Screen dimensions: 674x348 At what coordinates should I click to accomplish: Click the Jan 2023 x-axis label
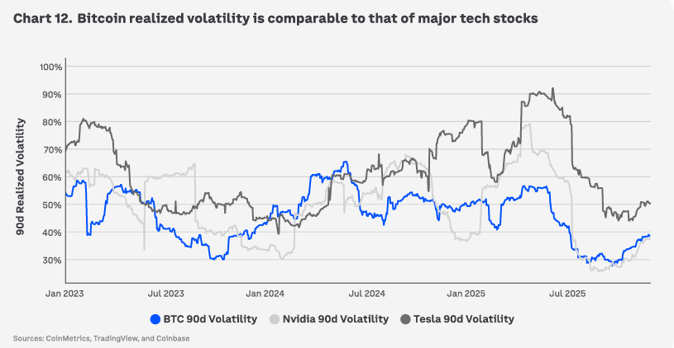pyautogui.click(x=65, y=293)
